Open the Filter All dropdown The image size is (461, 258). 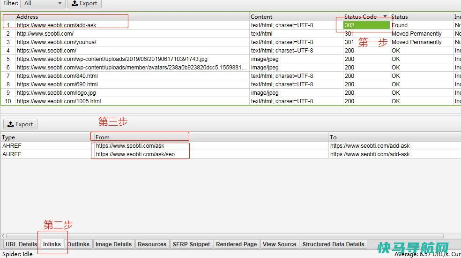(x=43, y=4)
